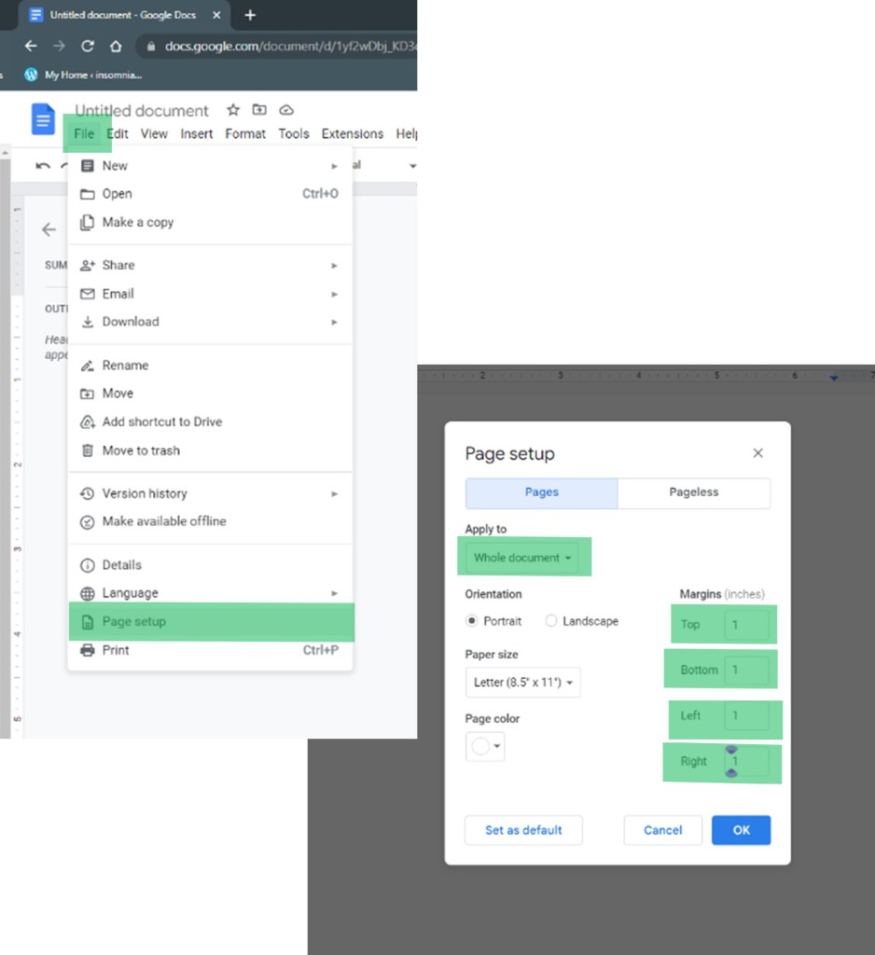Switch to the Pageless tab
Image resolution: width=875 pixels, height=955 pixels.
coord(693,492)
